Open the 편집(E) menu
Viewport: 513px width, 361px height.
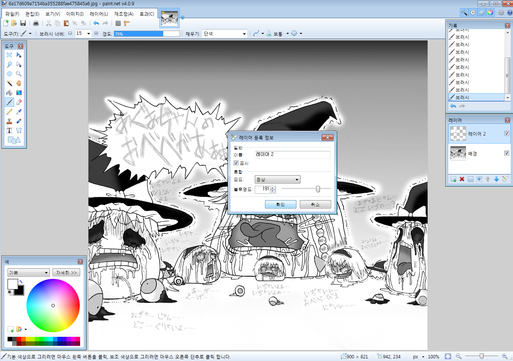[x=33, y=14]
